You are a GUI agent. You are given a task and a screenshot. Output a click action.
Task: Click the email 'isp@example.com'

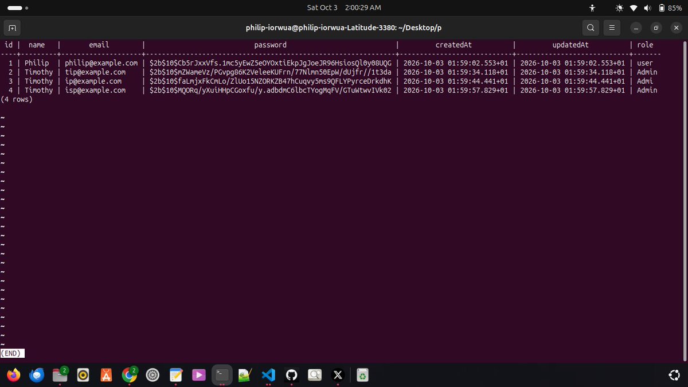(95, 91)
